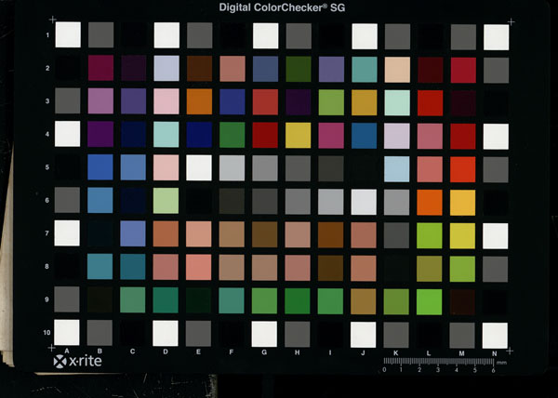The height and width of the screenshot is (398, 558).
Task: Select the green patch C9
Action: (x=133, y=300)
